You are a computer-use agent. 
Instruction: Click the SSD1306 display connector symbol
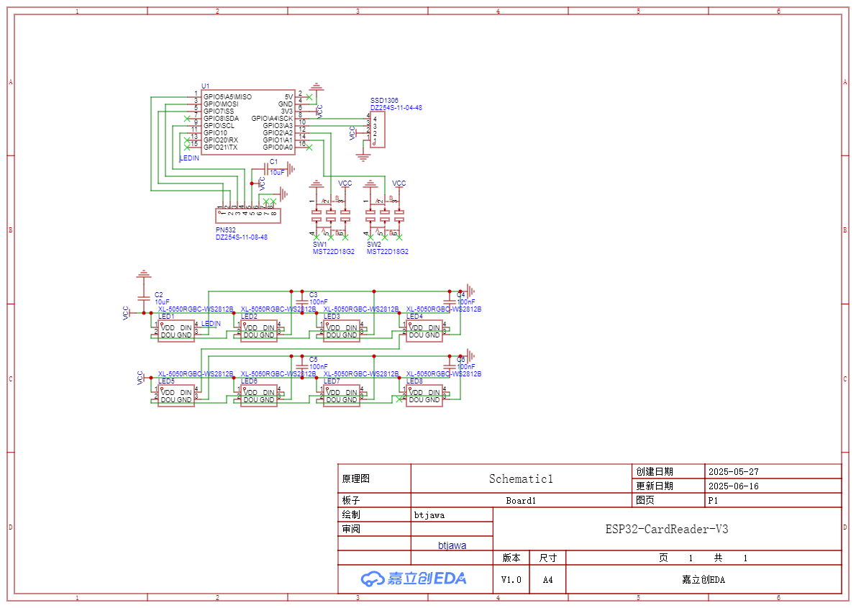[379, 130]
